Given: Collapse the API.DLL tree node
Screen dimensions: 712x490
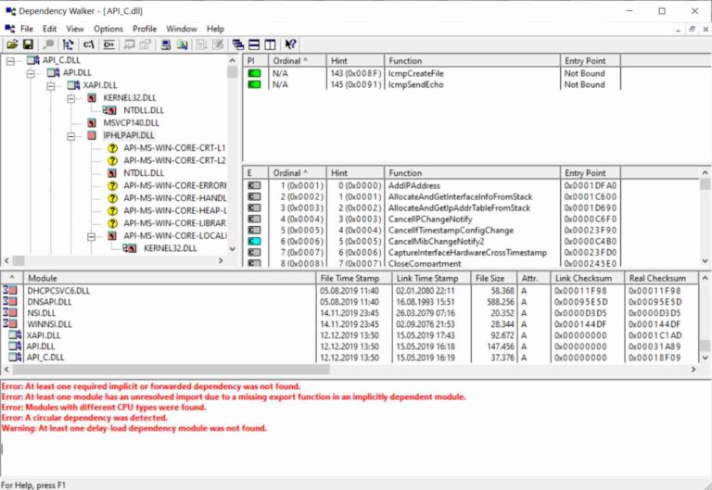Looking at the screenshot, I should click(x=31, y=73).
